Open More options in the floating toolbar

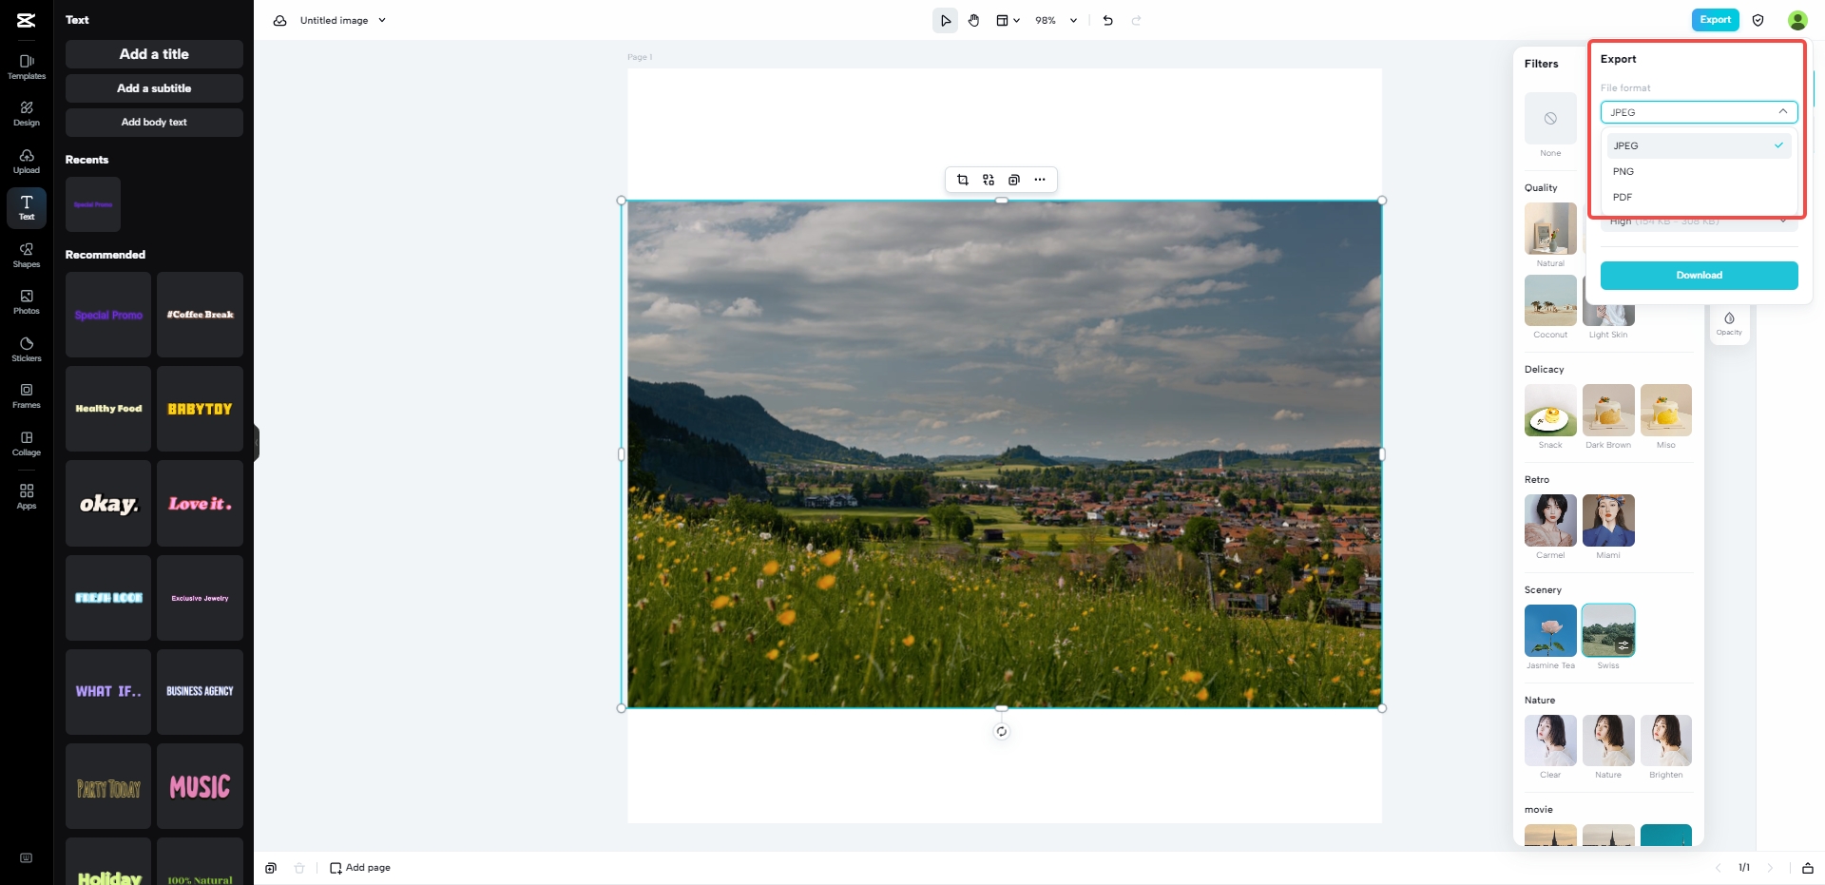click(x=1040, y=180)
